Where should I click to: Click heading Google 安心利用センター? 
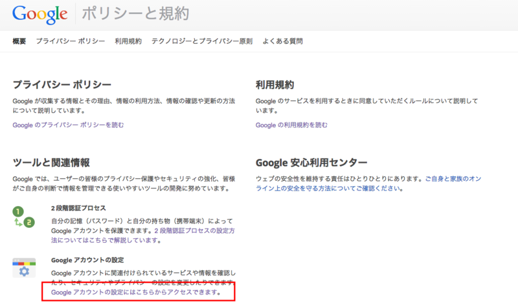point(311,163)
